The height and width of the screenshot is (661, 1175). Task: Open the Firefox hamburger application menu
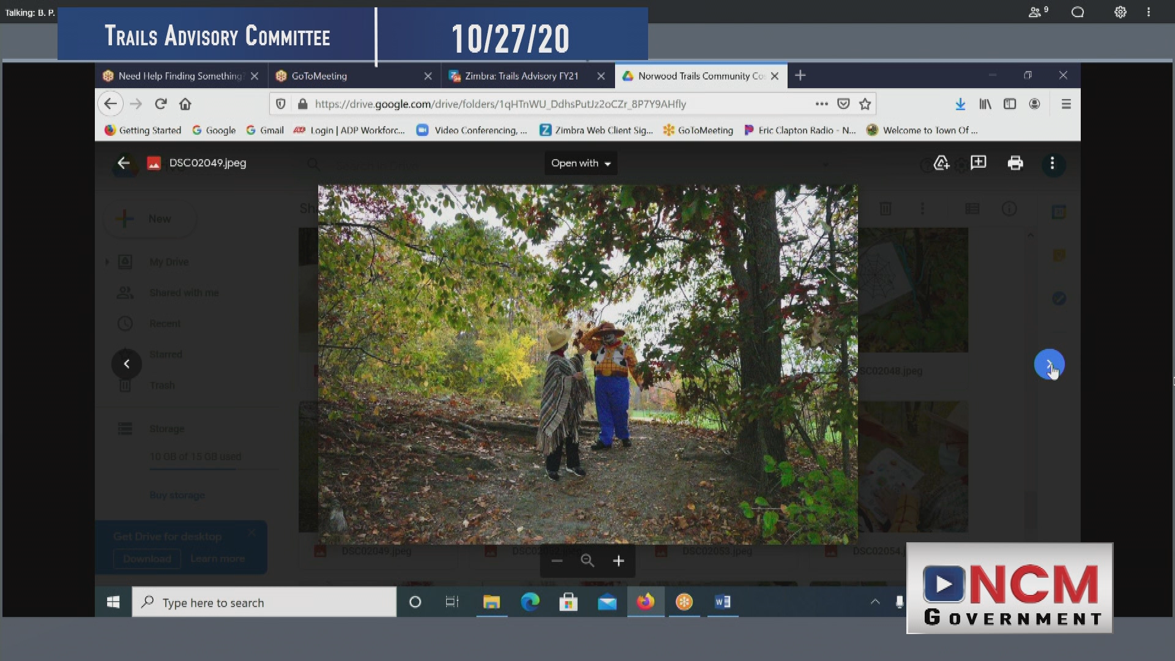click(x=1065, y=104)
